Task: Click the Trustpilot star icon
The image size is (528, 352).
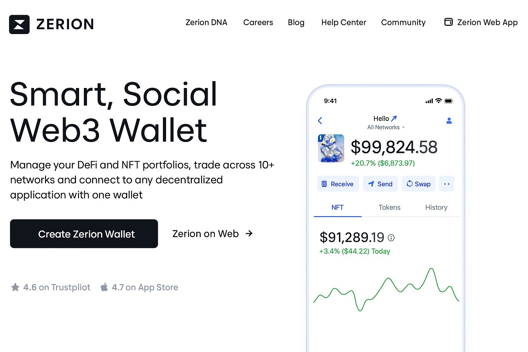Action: [15, 287]
